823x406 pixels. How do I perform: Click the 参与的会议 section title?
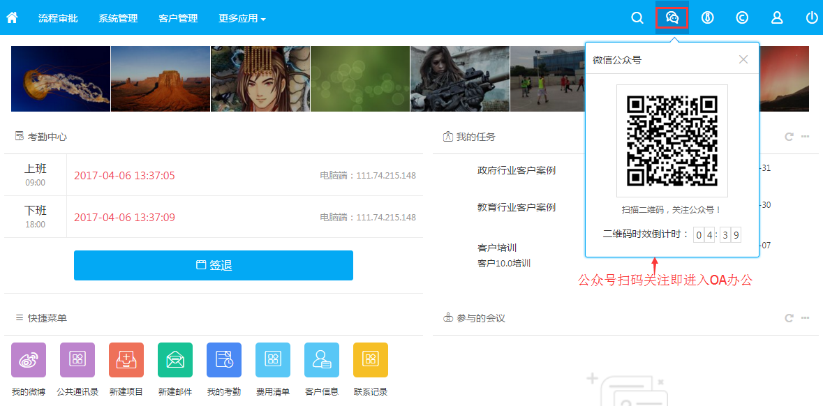tap(481, 318)
